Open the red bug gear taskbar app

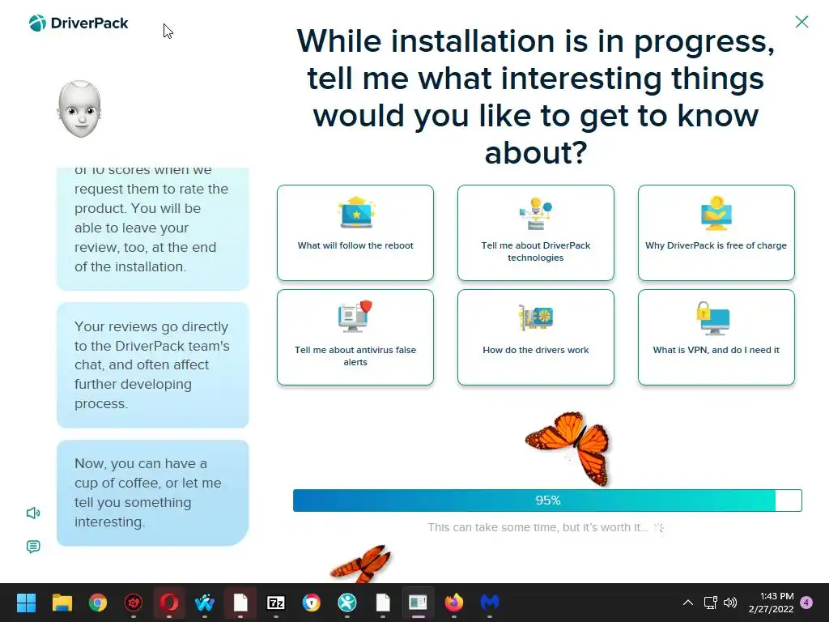pos(134,603)
